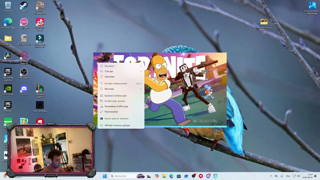Open the Windows Start menu
The image size is (320, 180).
(x=105, y=176)
